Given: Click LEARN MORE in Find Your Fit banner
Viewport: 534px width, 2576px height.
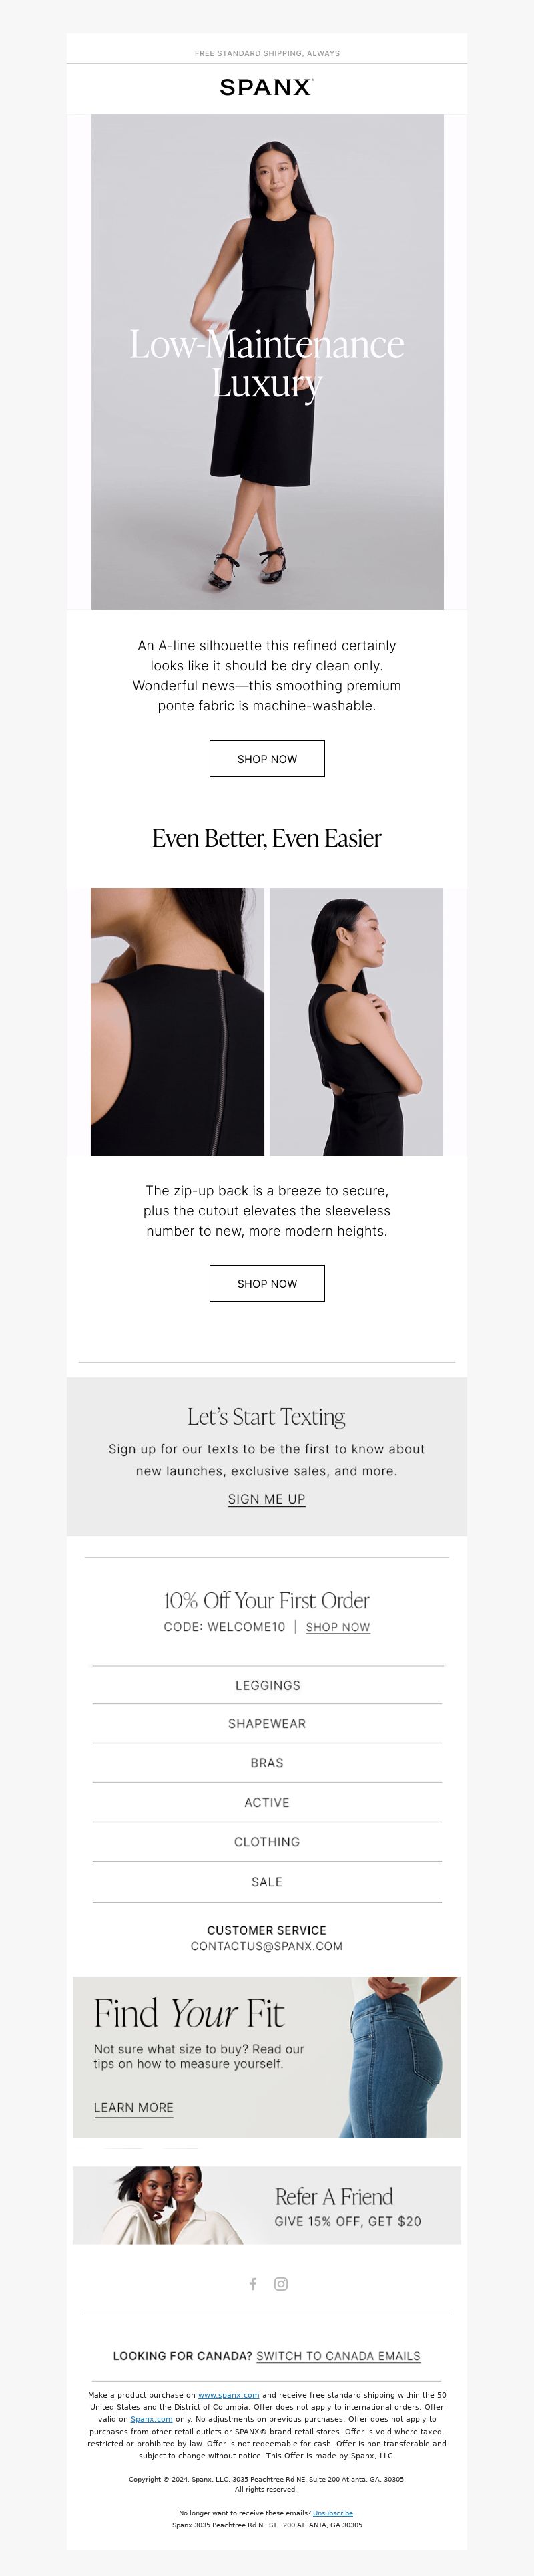Looking at the screenshot, I should [133, 2107].
